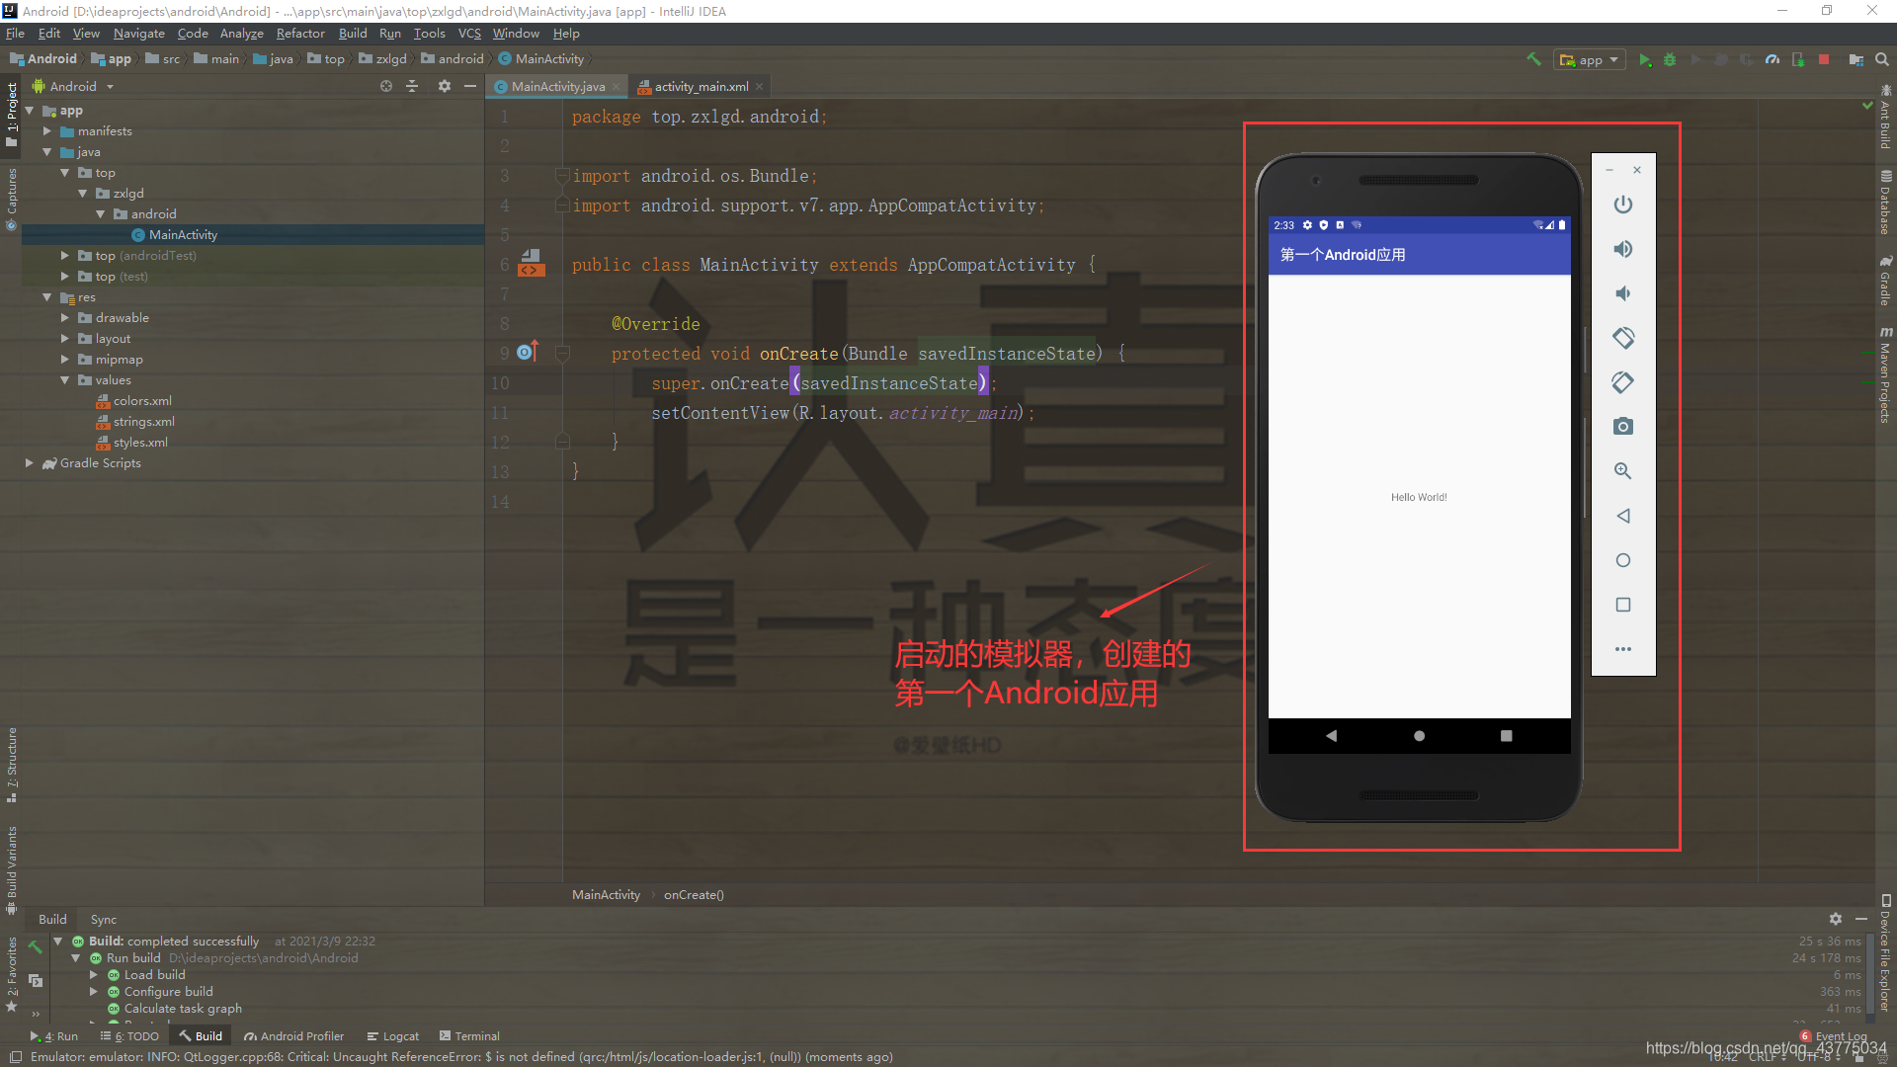Run the app with green play icon
The width and height of the screenshot is (1897, 1067).
[1645, 59]
